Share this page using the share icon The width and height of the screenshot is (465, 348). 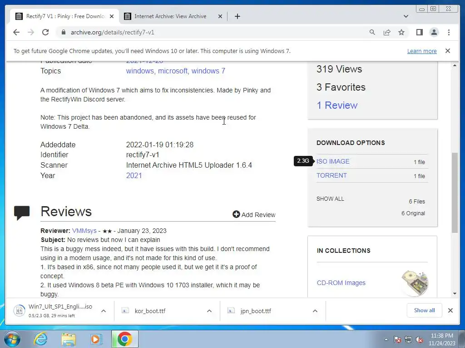tap(387, 32)
